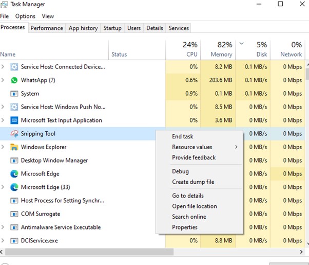Click the Service Host: Connected Device gear icon
Image resolution: width=309 pixels, height=265 pixels.
click(14, 67)
